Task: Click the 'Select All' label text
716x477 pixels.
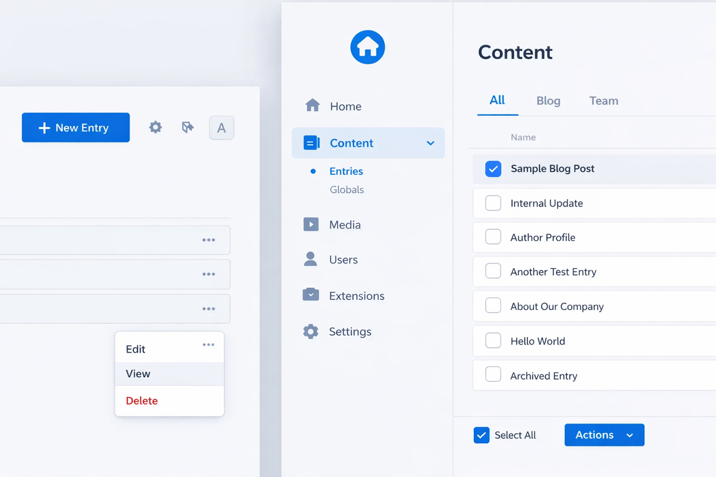Action: [x=515, y=435]
